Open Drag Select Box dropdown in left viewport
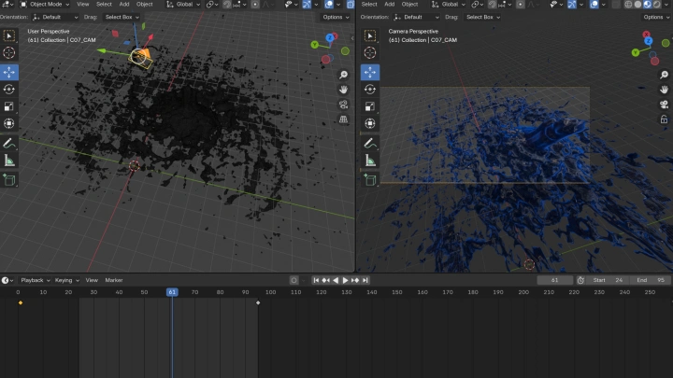Viewport: 673px width, 378px height. (x=122, y=17)
